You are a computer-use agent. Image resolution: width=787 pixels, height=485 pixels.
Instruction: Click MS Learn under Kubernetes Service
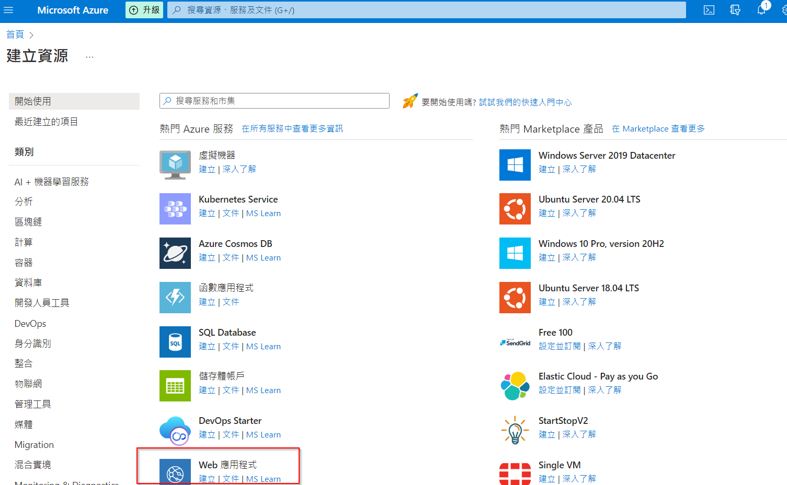click(x=264, y=214)
